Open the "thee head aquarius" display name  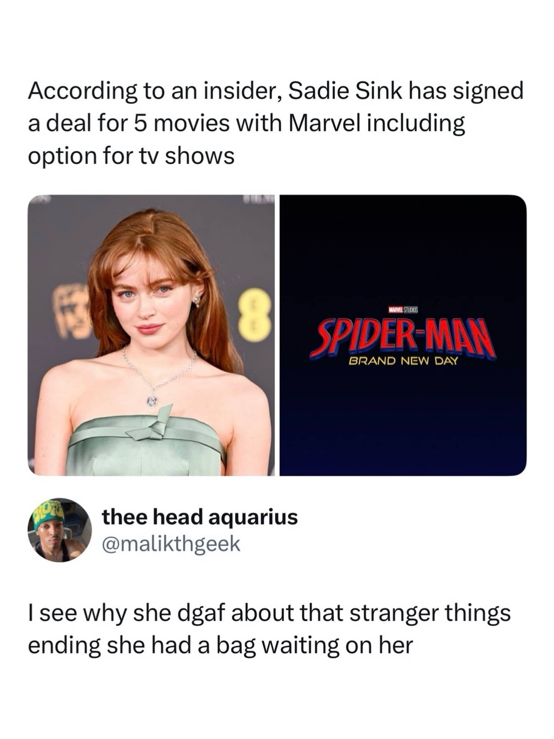[200, 517]
